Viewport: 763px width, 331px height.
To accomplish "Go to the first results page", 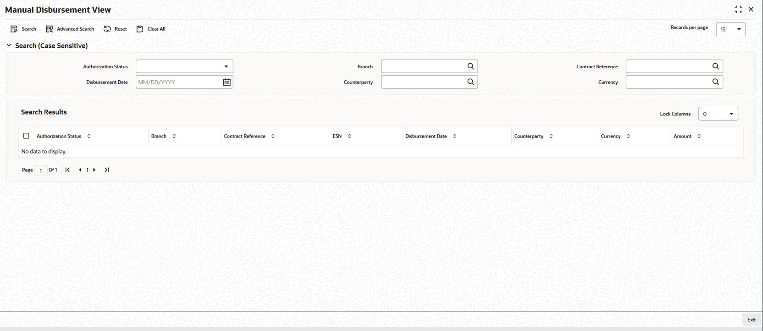I will pyautogui.click(x=68, y=170).
